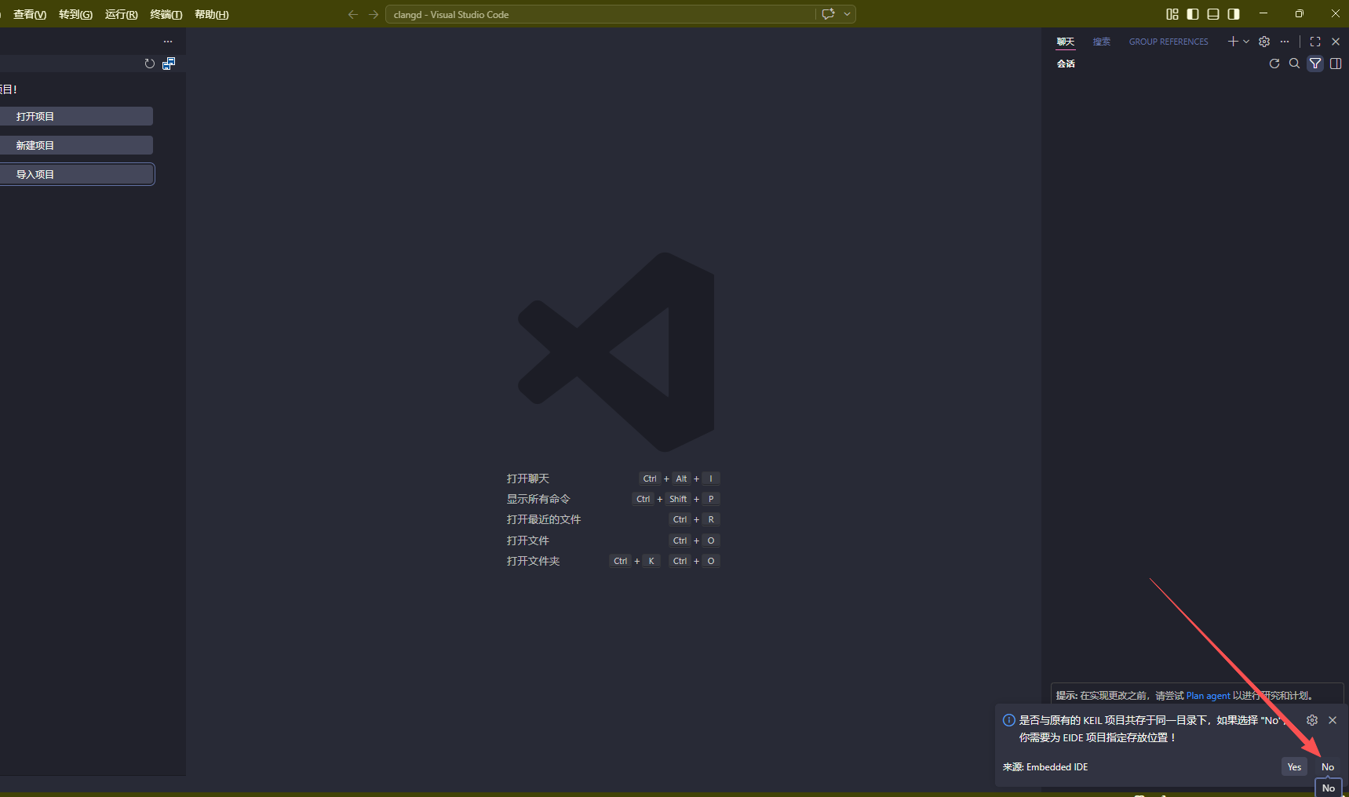The height and width of the screenshot is (797, 1349).
Task: Go back using the left navigation arrow
Action: (x=352, y=14)
